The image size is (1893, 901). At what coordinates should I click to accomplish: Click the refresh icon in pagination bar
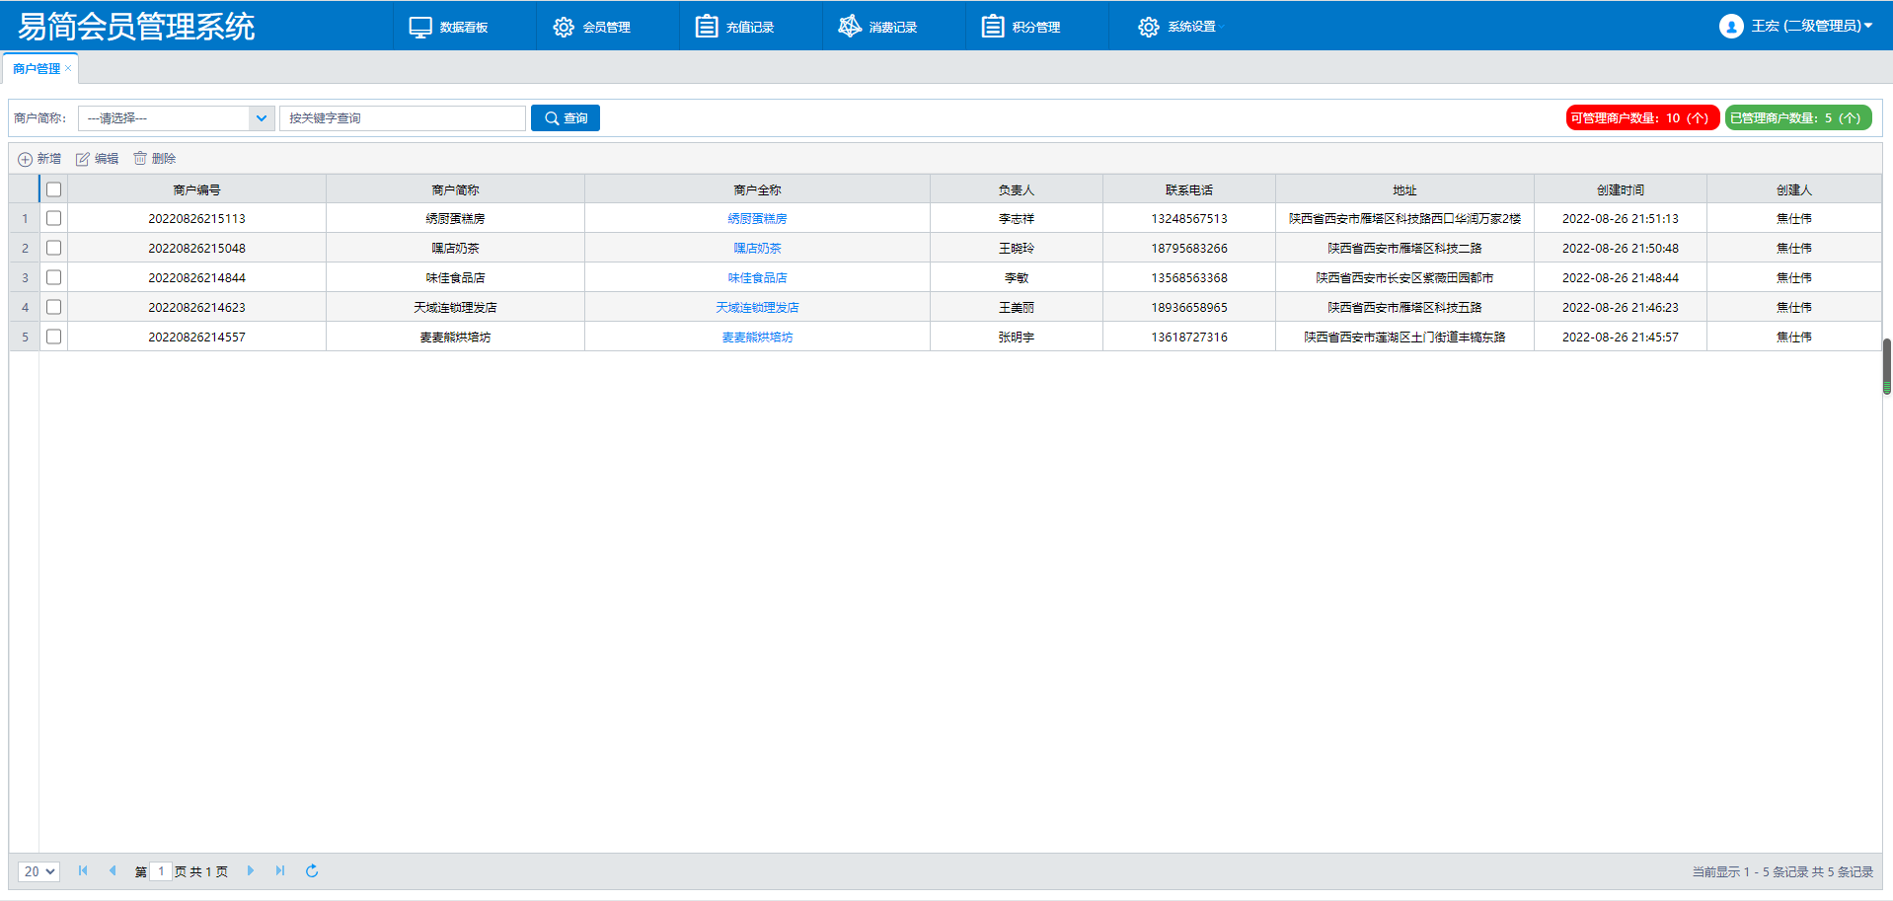[312, 870]
